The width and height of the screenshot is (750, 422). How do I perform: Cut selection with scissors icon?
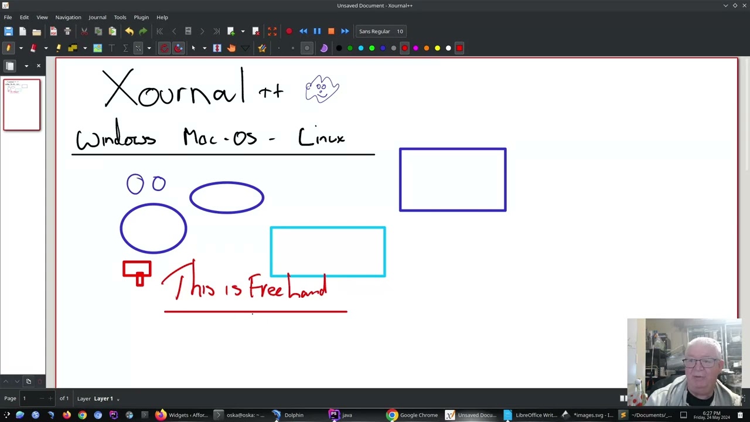[84, 31]
